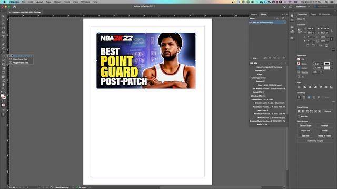Click the Fit Content Proportionally icon

pos(303,111)
